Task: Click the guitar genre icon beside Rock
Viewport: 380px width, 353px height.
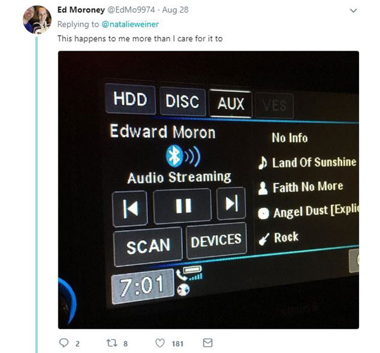Action: 263,239
